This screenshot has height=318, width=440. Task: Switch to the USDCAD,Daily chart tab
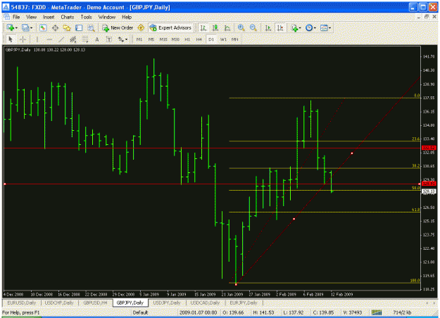205,303
